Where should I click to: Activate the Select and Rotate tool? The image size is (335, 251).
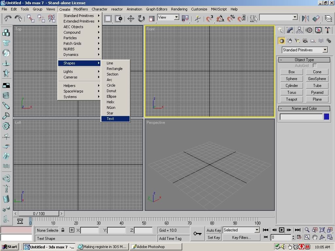[x=141, y=19]
